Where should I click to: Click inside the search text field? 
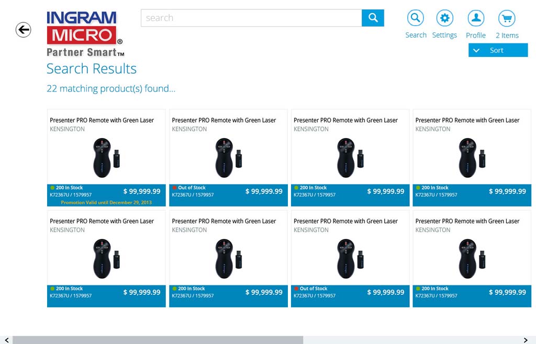[x=251, y=18]
